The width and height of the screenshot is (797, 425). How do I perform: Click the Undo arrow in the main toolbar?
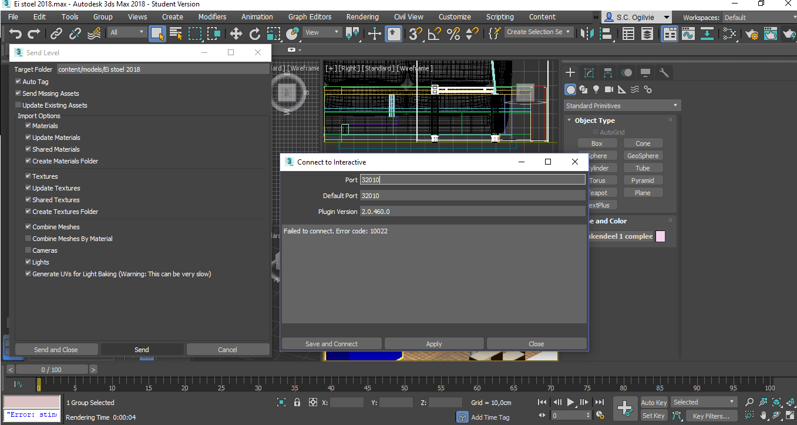click(x=16, y=34)
